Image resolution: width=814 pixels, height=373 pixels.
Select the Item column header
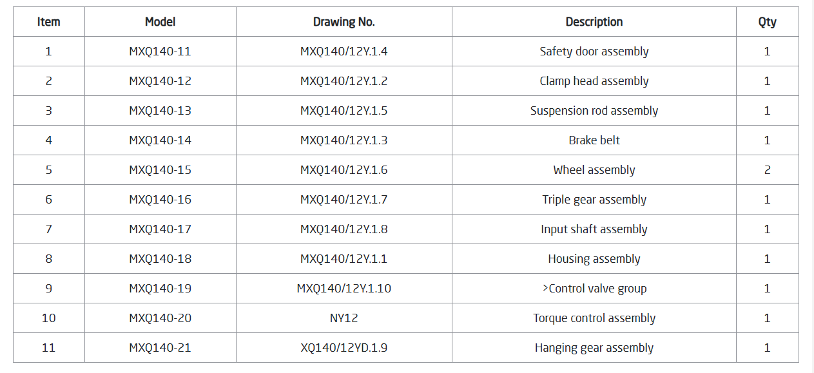48,22
